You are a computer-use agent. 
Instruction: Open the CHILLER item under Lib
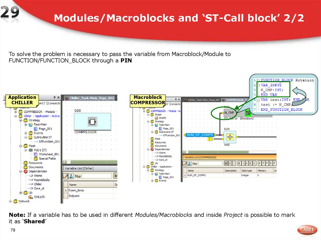tap(39, 197)
